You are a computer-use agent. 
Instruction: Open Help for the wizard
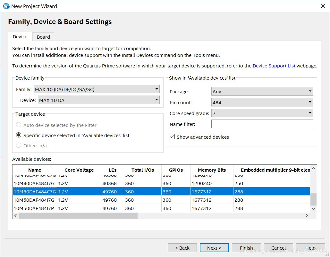(x=310, y=248)
